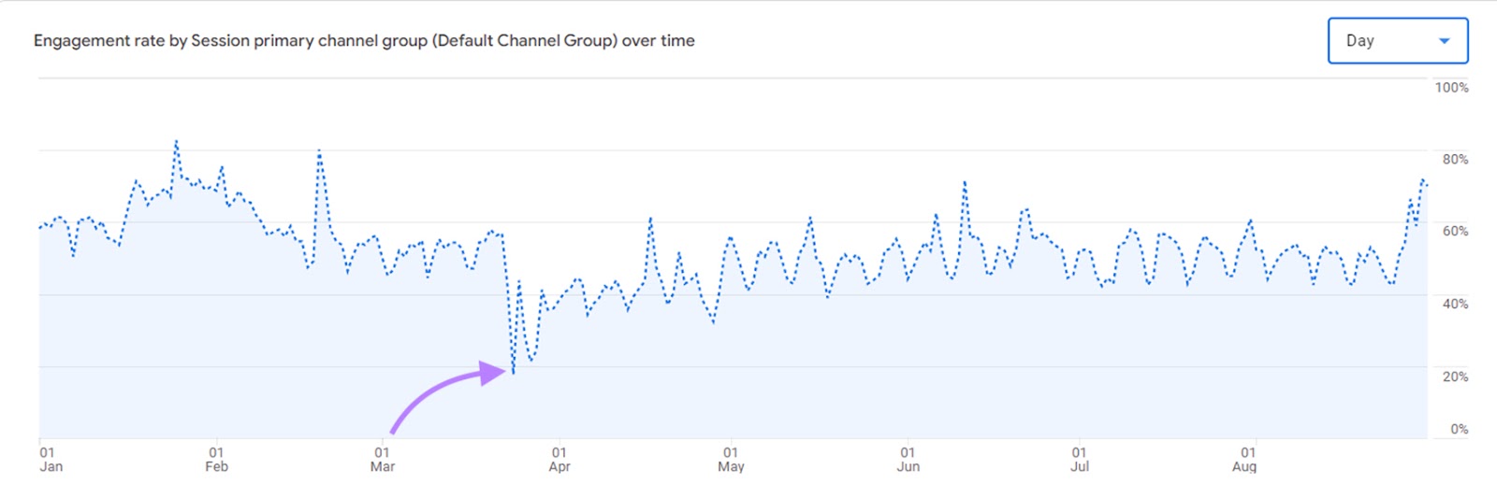The height and width of the screenshot is (498, 1497).
Task: Select the 01 Apr date marker
Action: coord(559,460)
